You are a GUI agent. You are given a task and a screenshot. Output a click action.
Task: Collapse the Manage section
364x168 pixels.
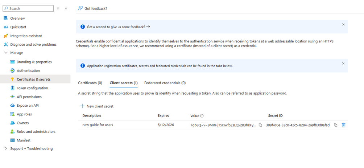[6, 53]
